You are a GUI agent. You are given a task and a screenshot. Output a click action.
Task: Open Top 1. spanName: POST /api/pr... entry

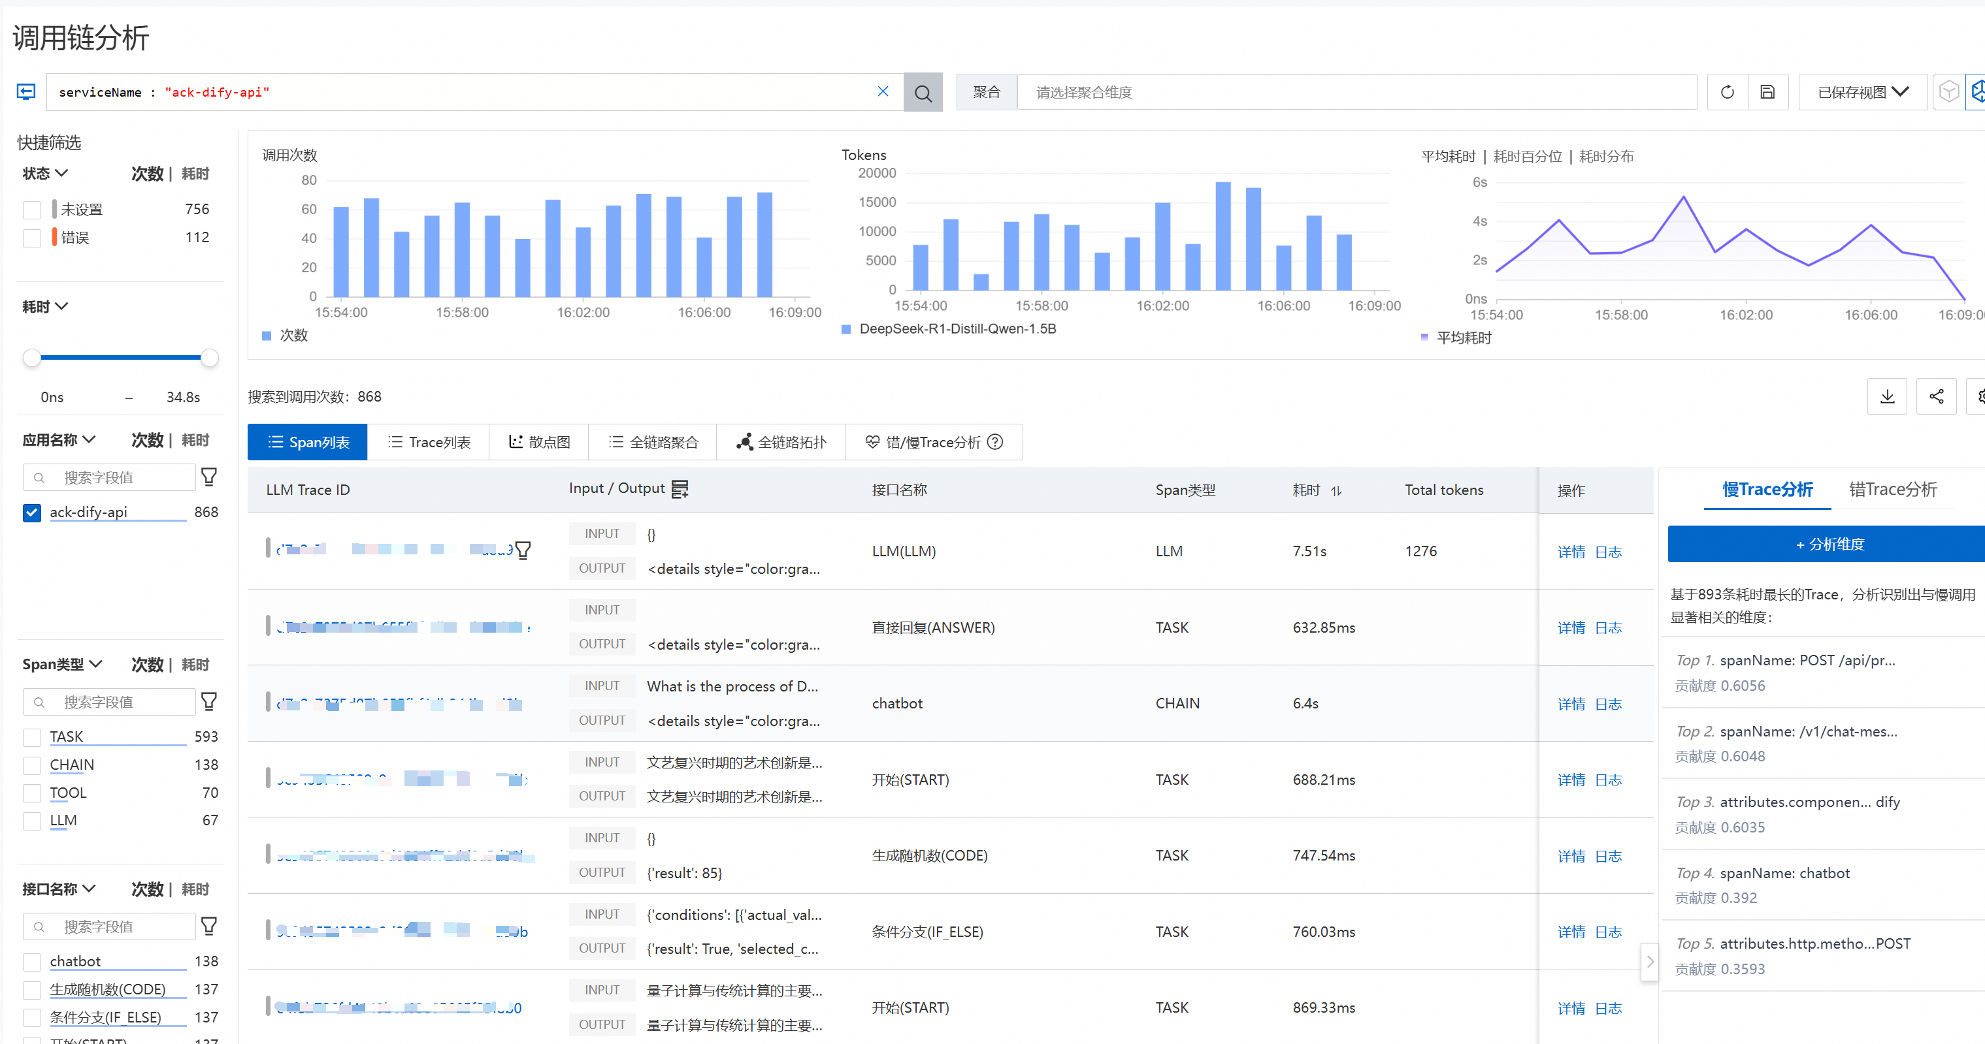click(x=1822, y=672)
